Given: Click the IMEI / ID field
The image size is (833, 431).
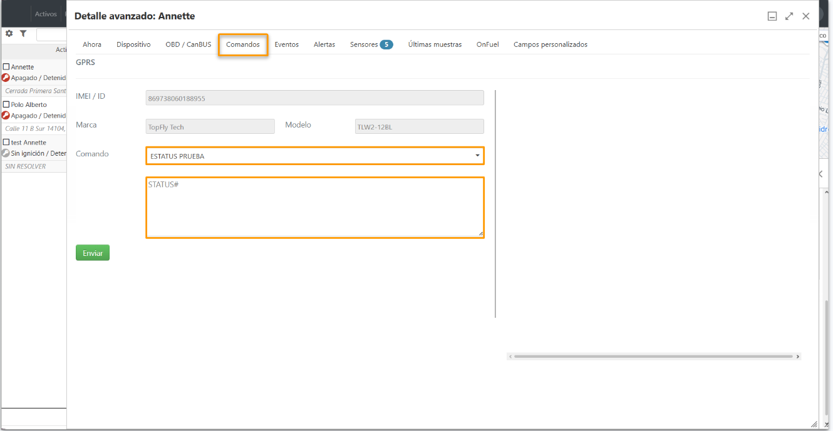Looking at the screenshot, I should (315, 98).
